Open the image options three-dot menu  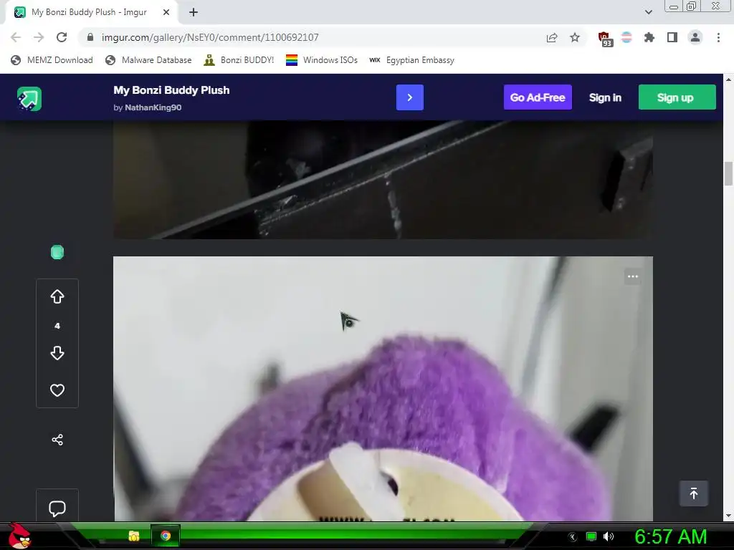(x=633, y=276)
